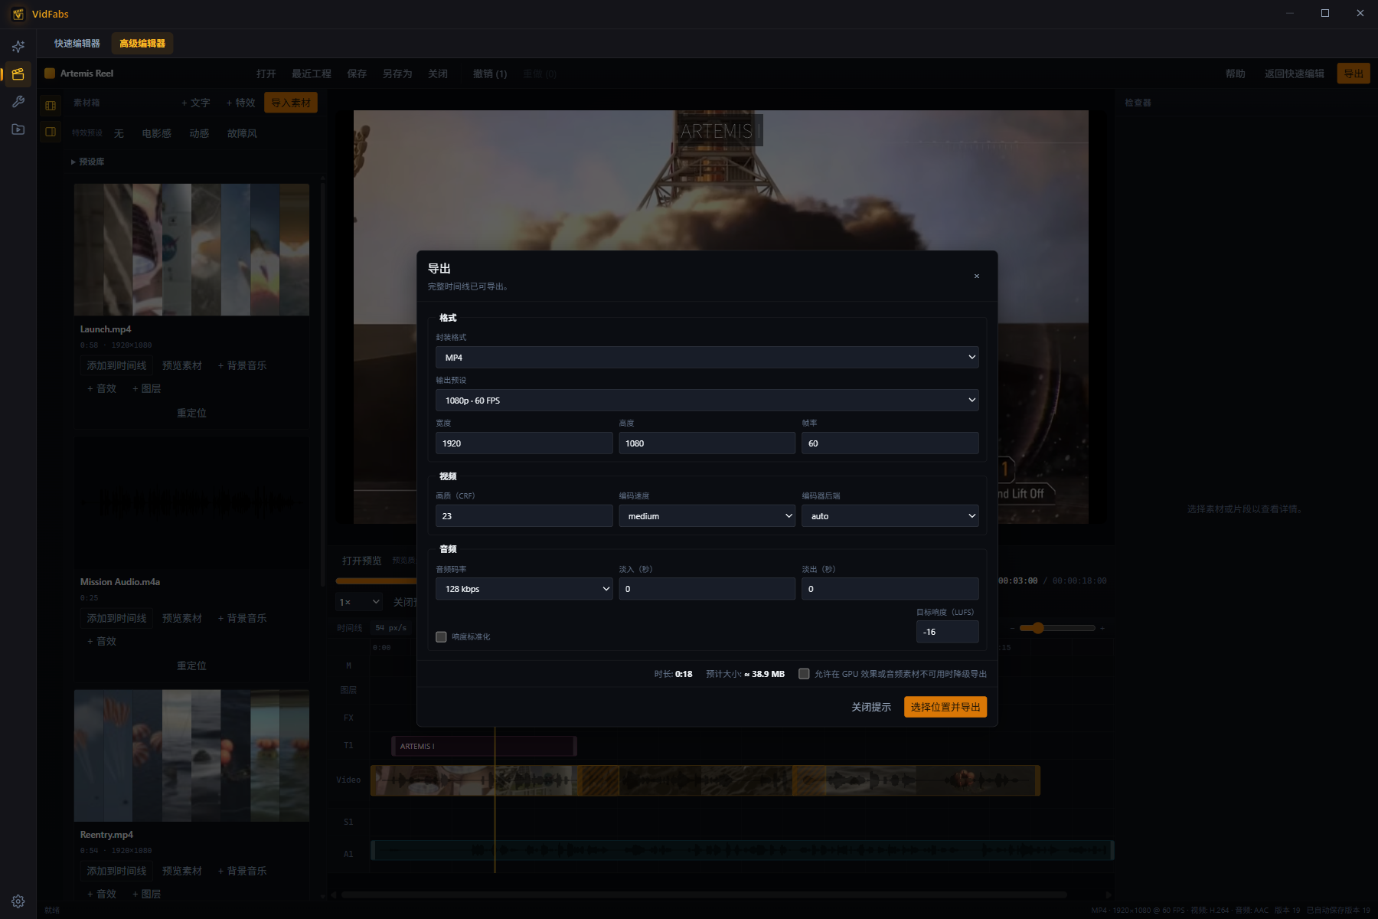1378x919 pixels.
Task: Click the frame rate field showing 60
Action: pyautogui.click(x=890, y=443)
